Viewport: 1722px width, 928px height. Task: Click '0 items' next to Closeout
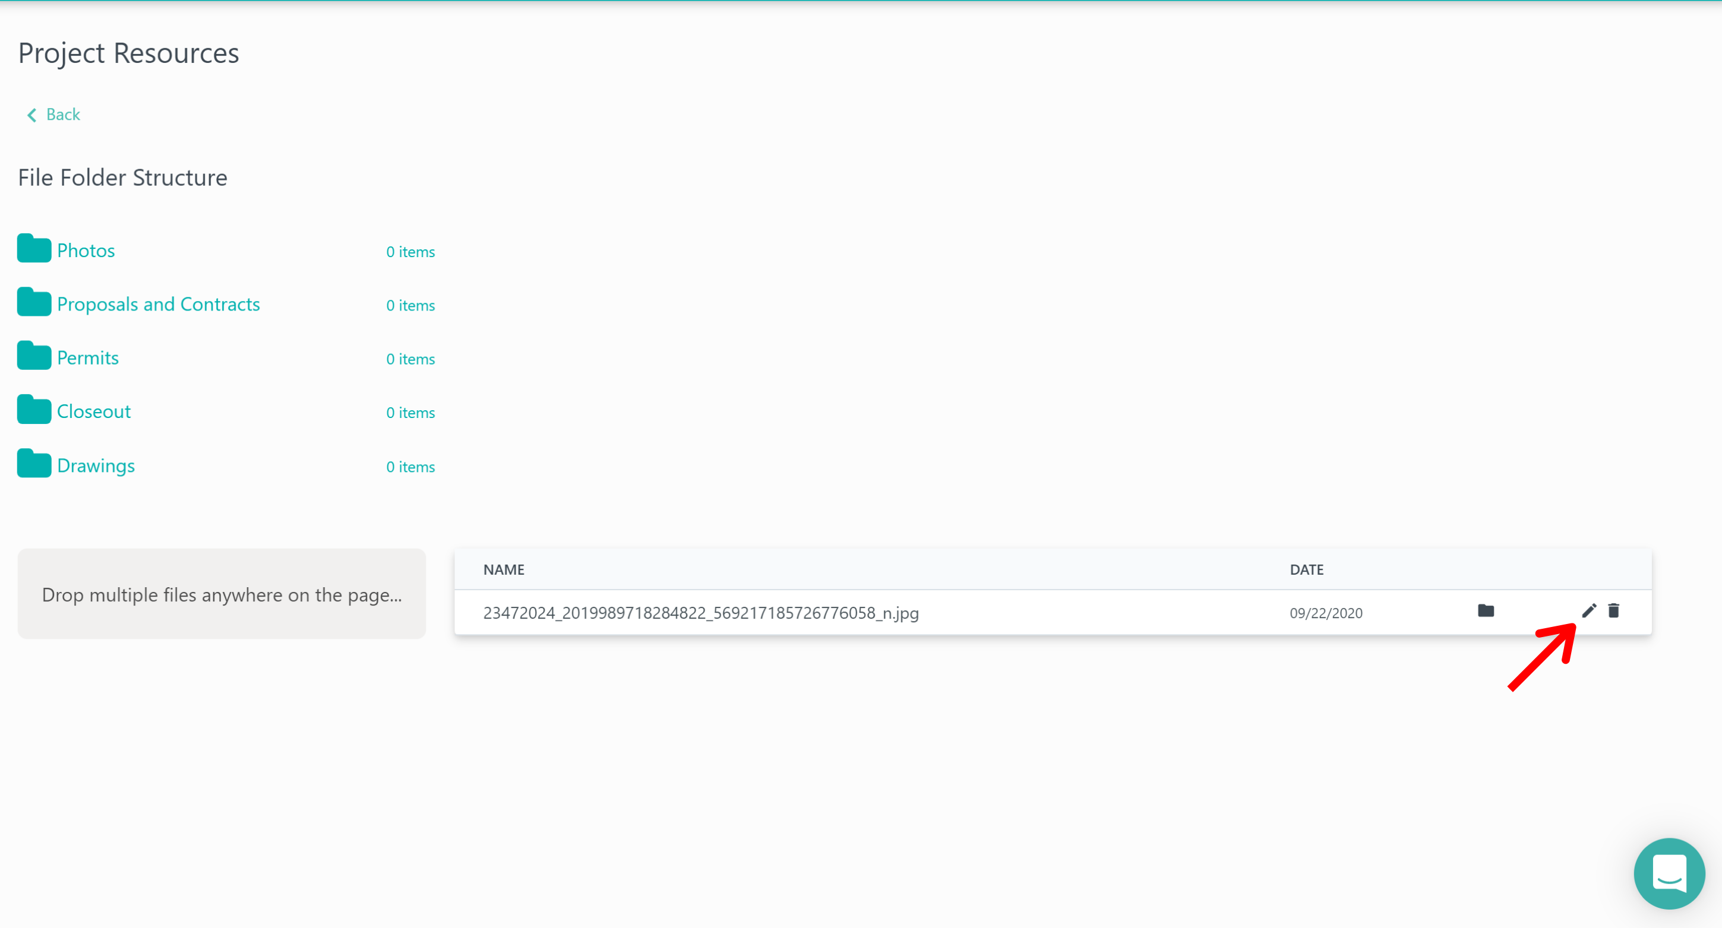coord(410,413)
